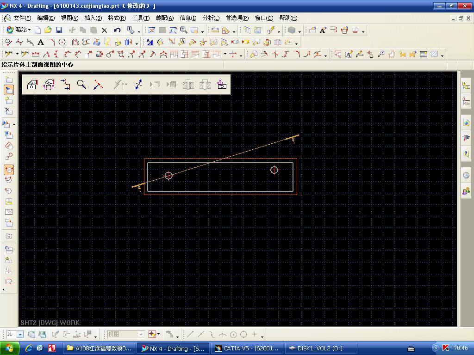Toggle the highlighted sheet icon in left sidebar
Image resolution: width=474 pixels, height=355 pixels.
[9, 90]
